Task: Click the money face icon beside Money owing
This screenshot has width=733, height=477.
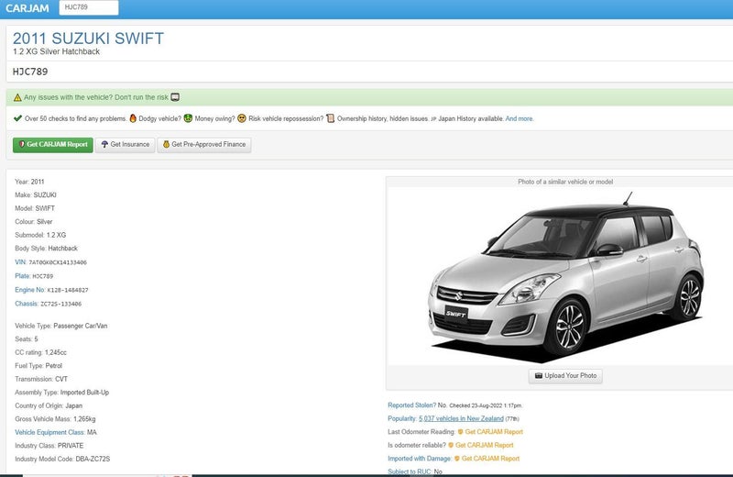Action: pyautogui.click(x=188, y=118)
